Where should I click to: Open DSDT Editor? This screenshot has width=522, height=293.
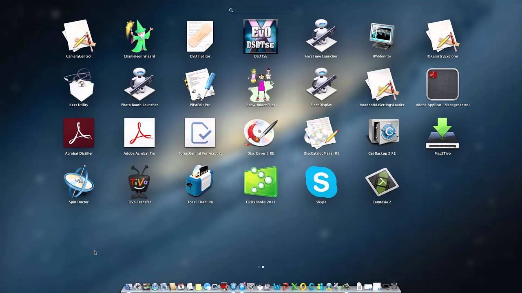(200, 37)
